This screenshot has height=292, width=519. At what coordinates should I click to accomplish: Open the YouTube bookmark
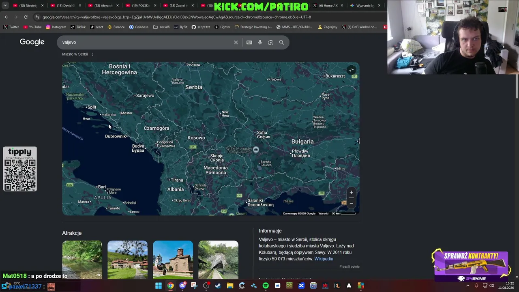pos(32,27)
